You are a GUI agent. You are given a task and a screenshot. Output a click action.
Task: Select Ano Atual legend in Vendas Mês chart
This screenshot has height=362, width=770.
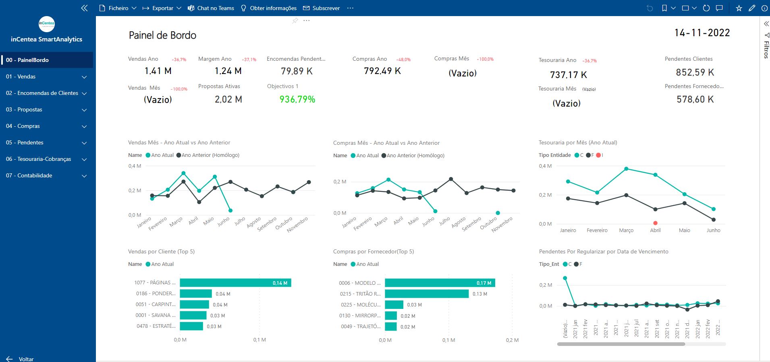click(160, 155)
